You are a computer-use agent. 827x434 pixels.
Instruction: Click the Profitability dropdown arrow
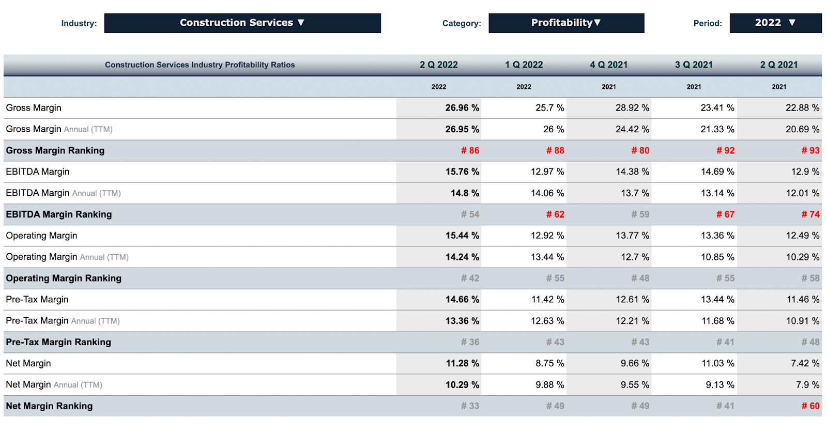597,23
